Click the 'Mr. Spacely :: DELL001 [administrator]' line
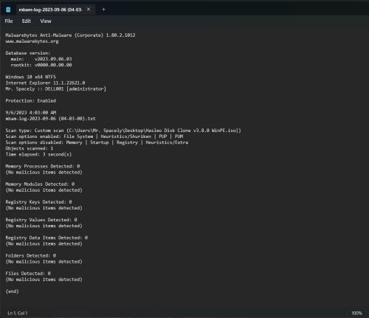 [56, 89]
